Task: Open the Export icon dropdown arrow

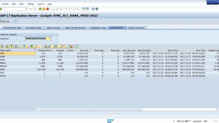Action: (x=60, y=46)
